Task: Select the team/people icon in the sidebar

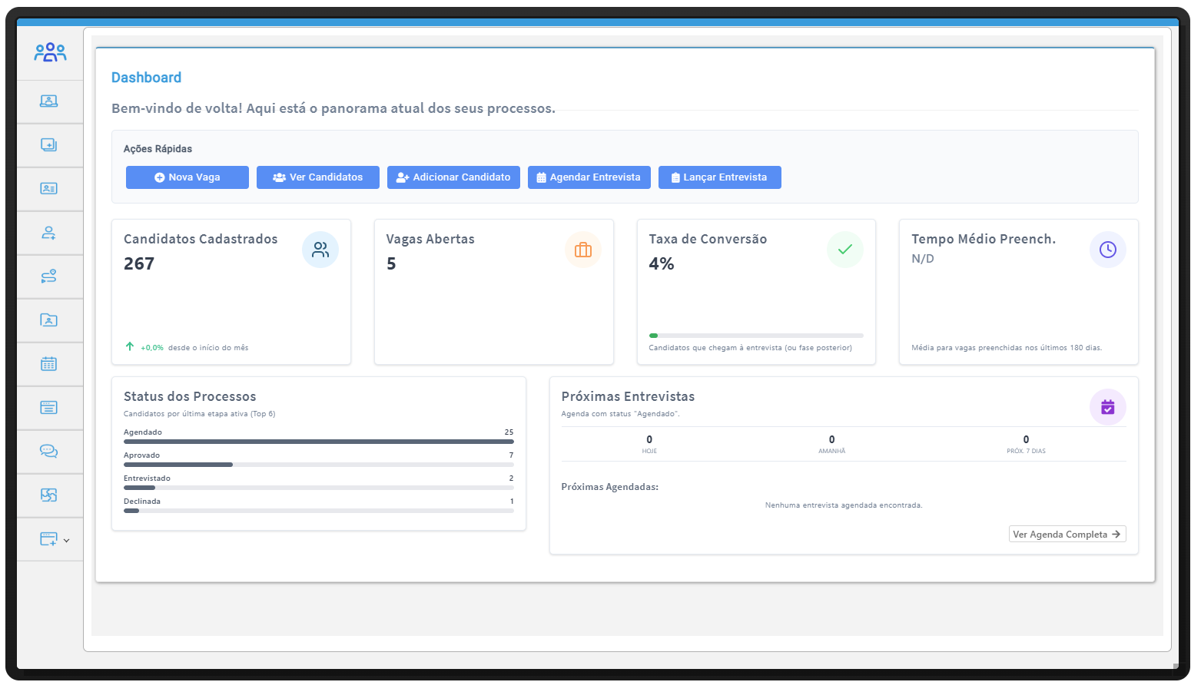Action: pyautogui.click(x=49, y=52)
